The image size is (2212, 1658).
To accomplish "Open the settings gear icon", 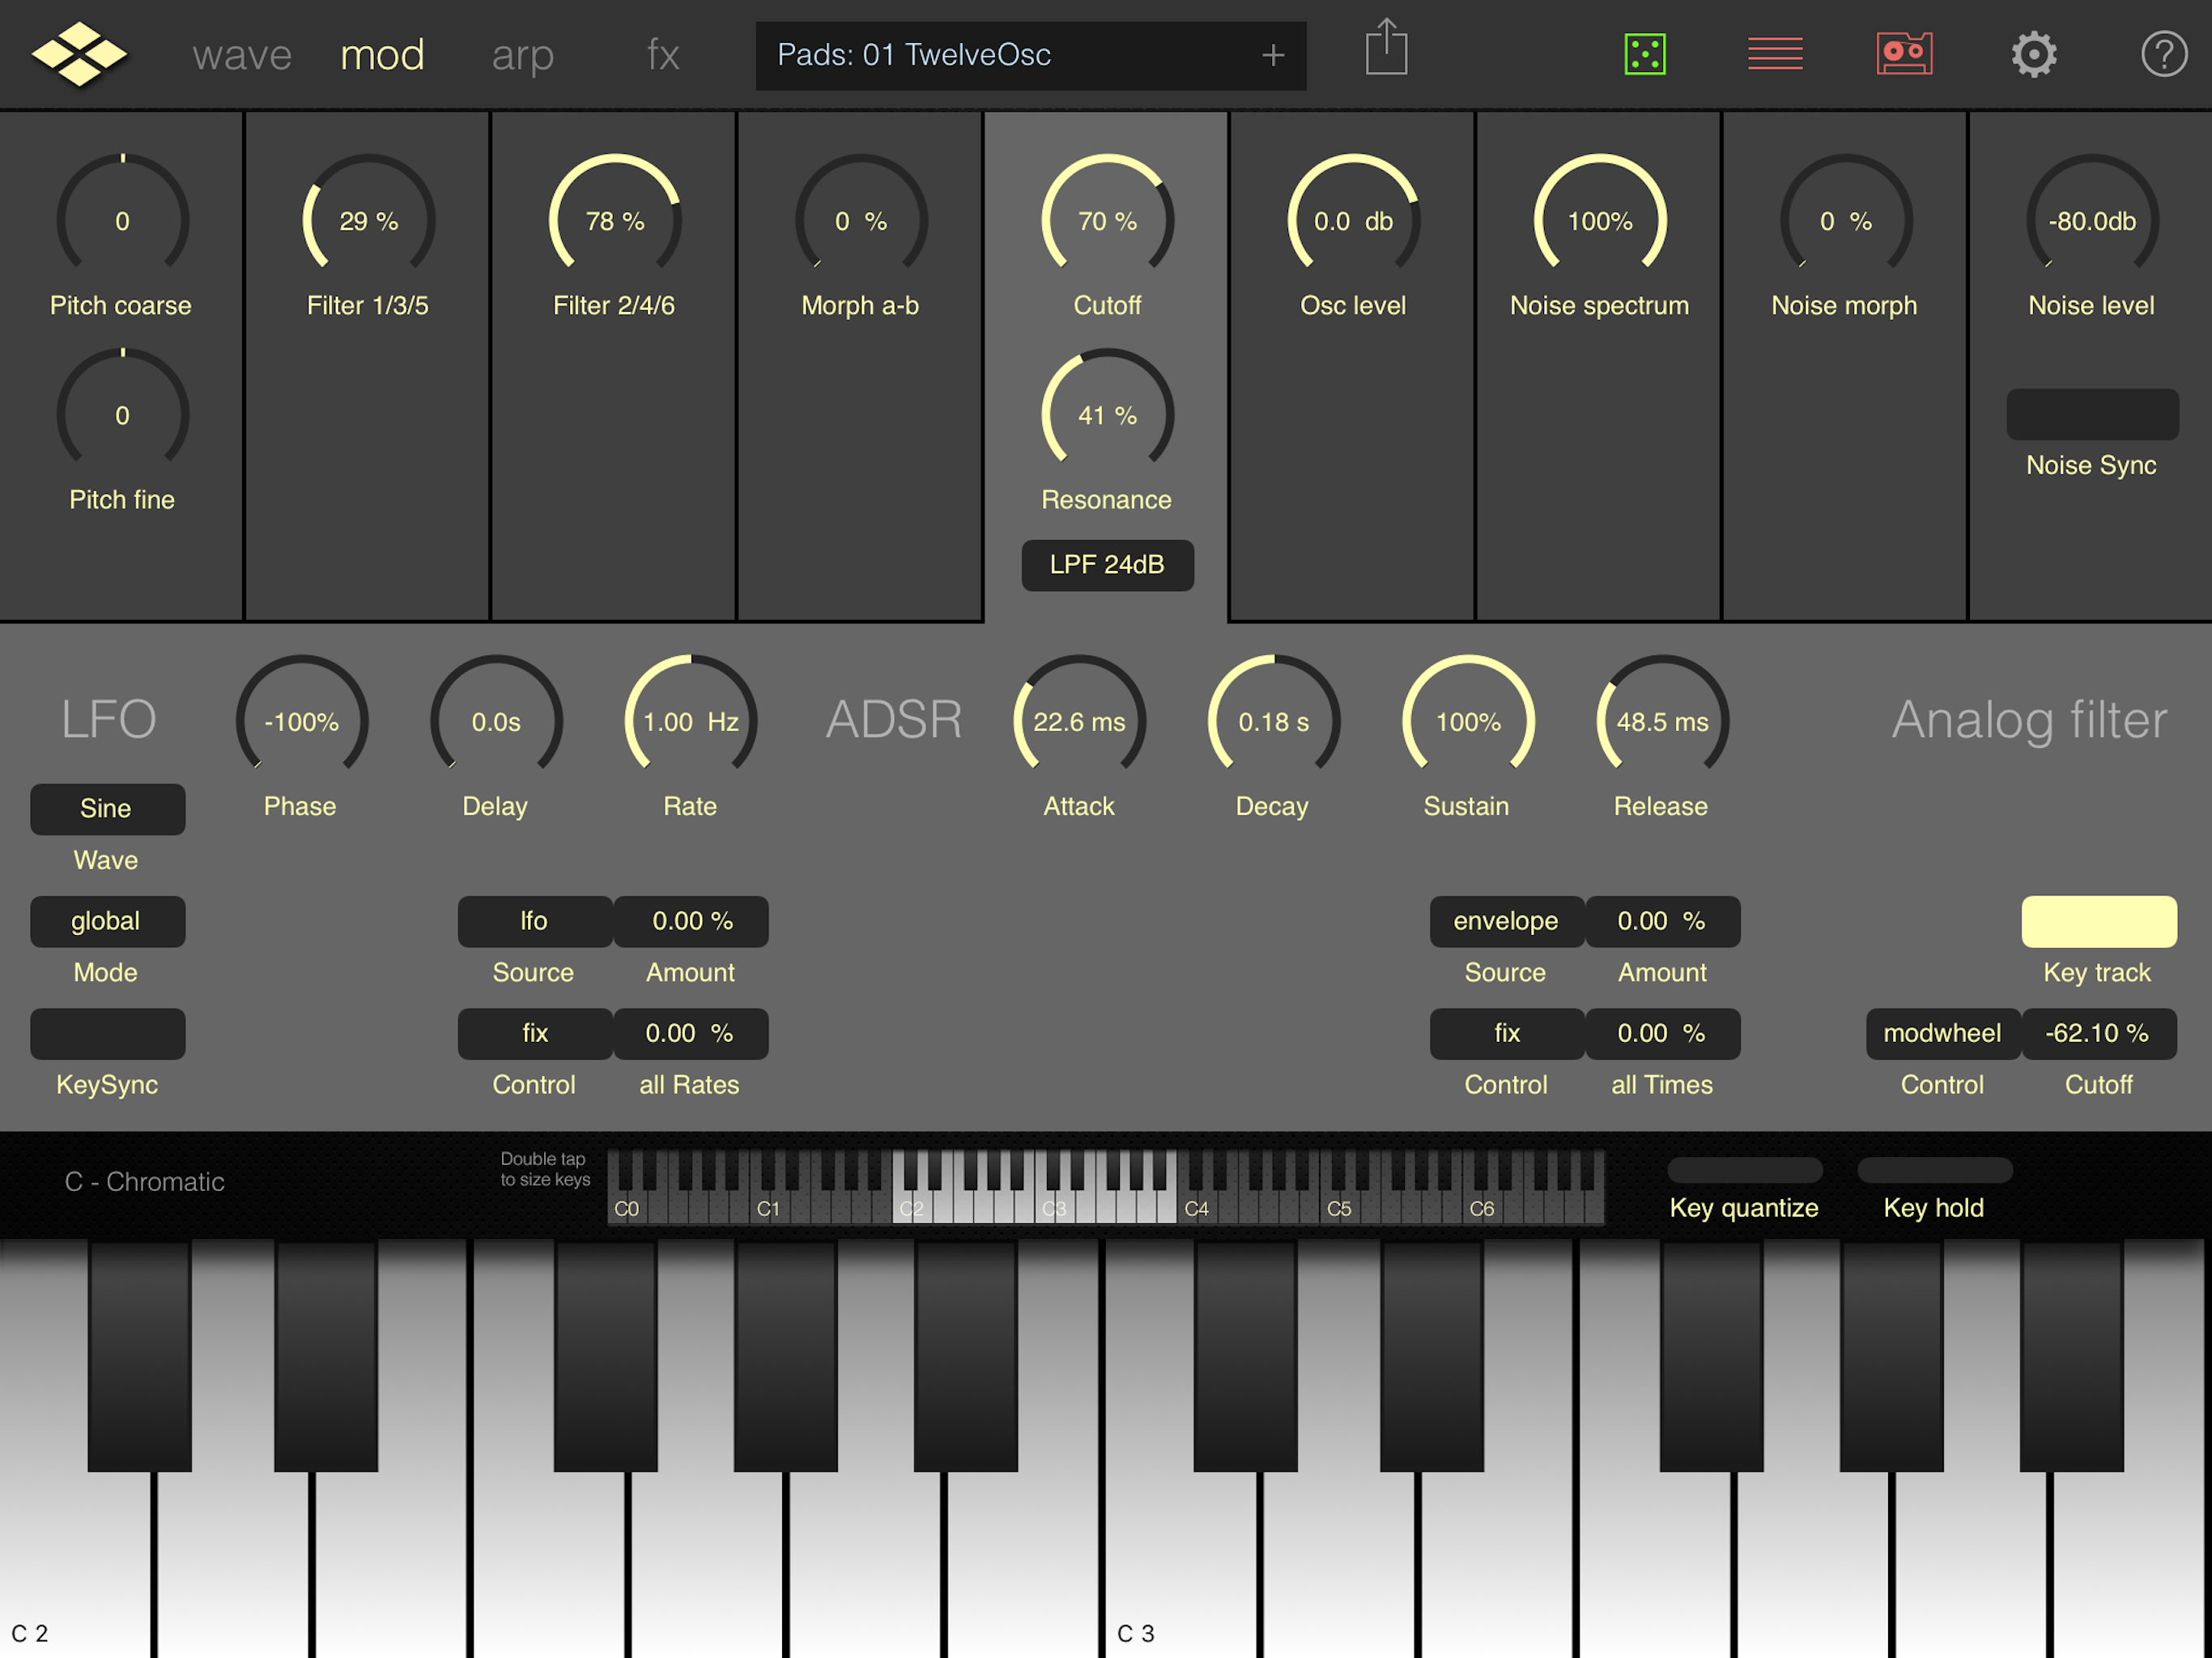I will [2034, 54].
